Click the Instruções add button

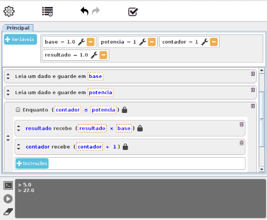[x=32, y=164]
